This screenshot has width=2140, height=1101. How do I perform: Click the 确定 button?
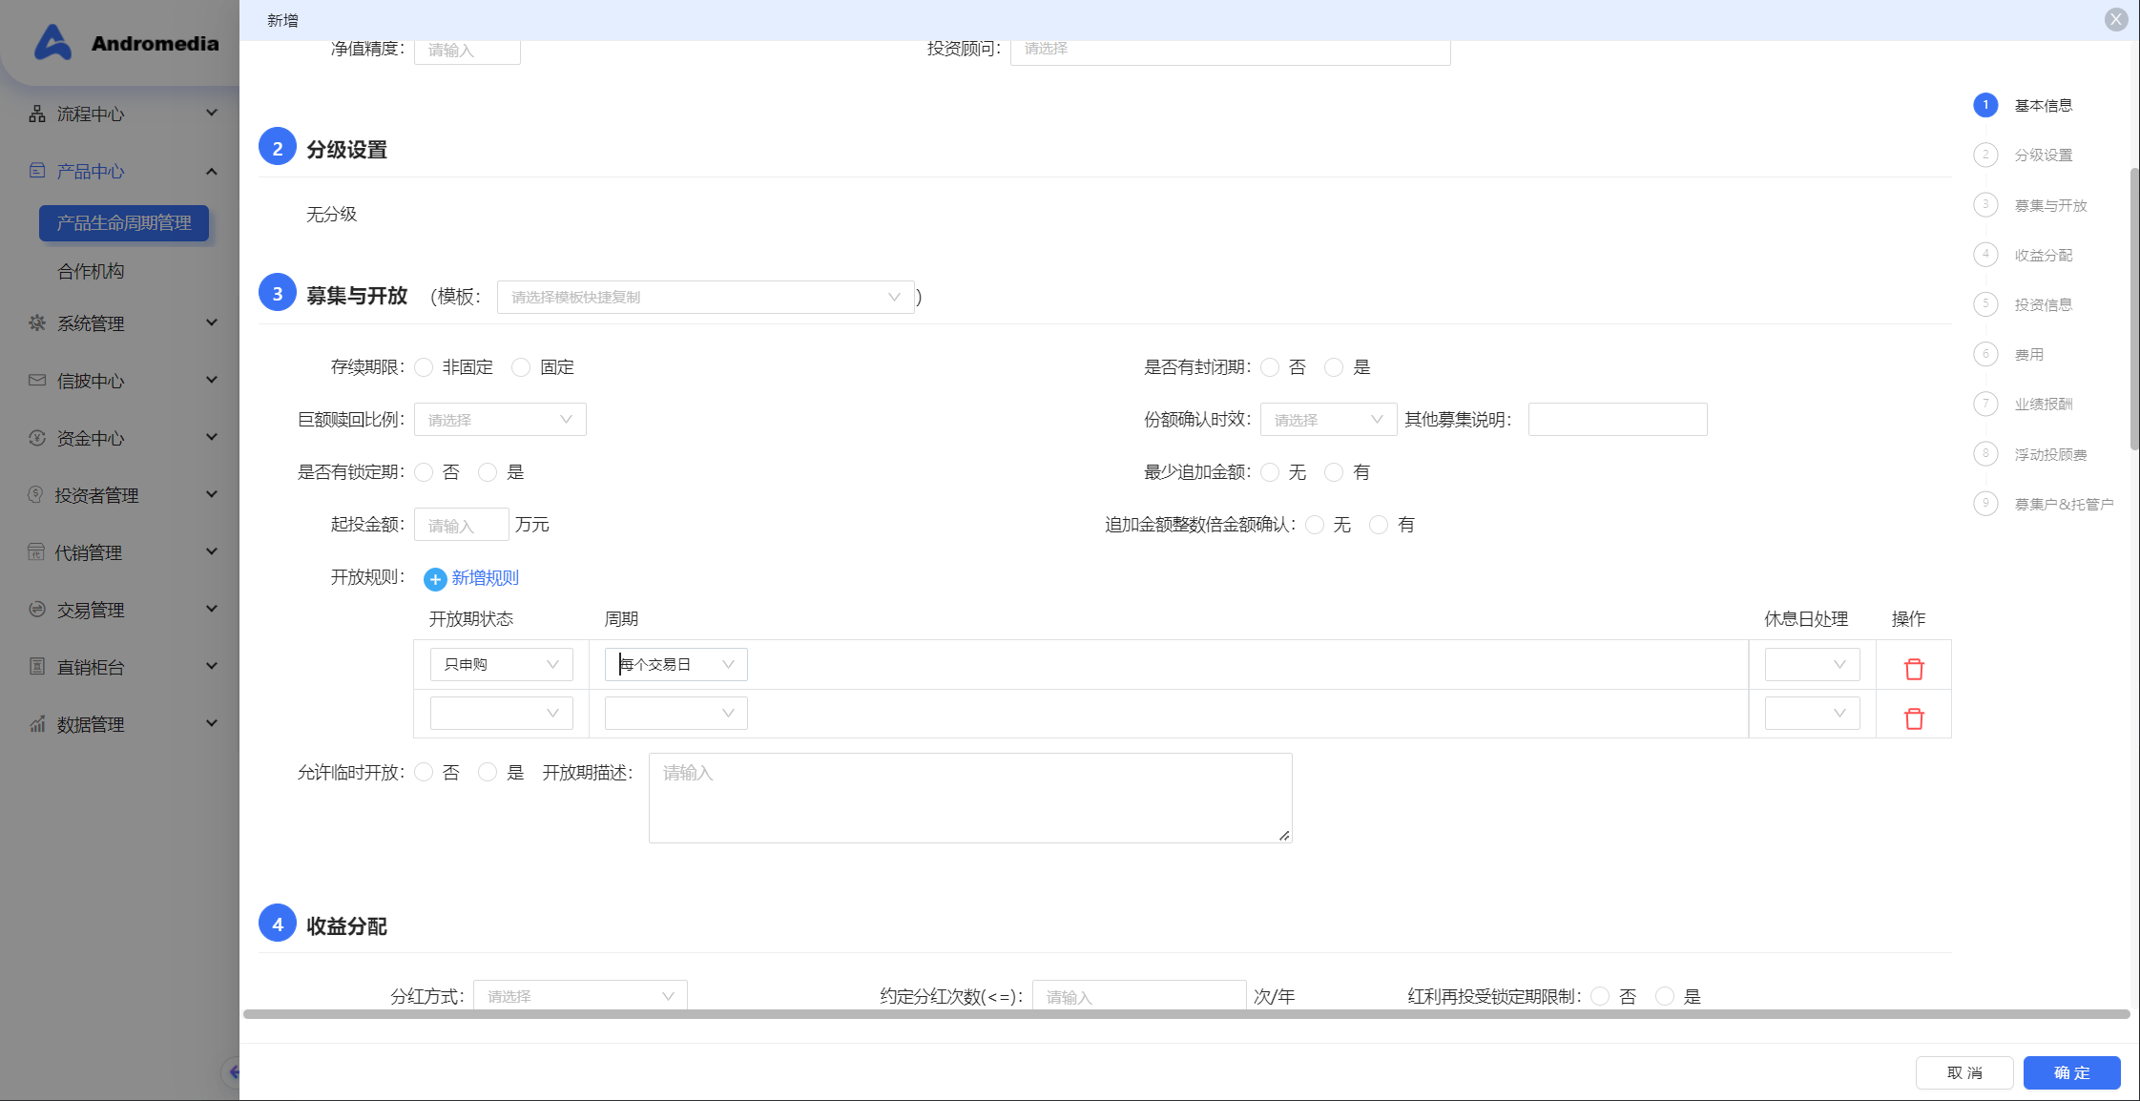[x=2071, y=1072]
